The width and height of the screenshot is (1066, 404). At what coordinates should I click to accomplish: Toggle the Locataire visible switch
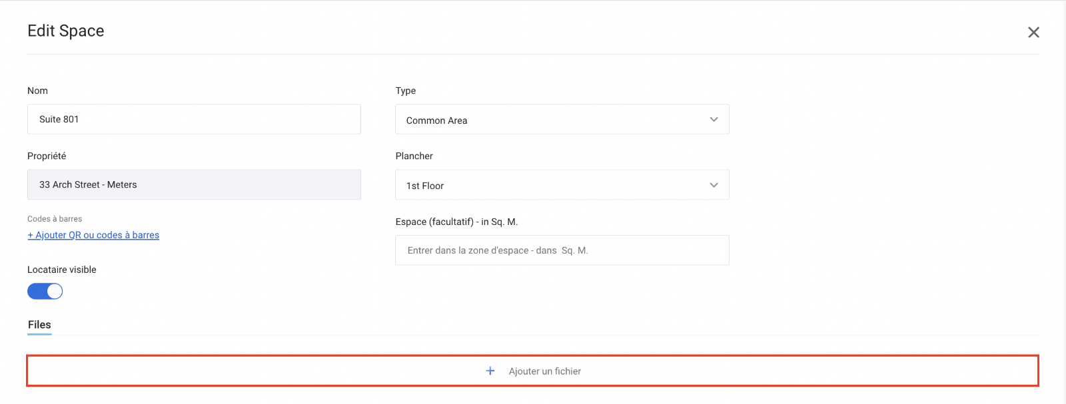[45, 292]
